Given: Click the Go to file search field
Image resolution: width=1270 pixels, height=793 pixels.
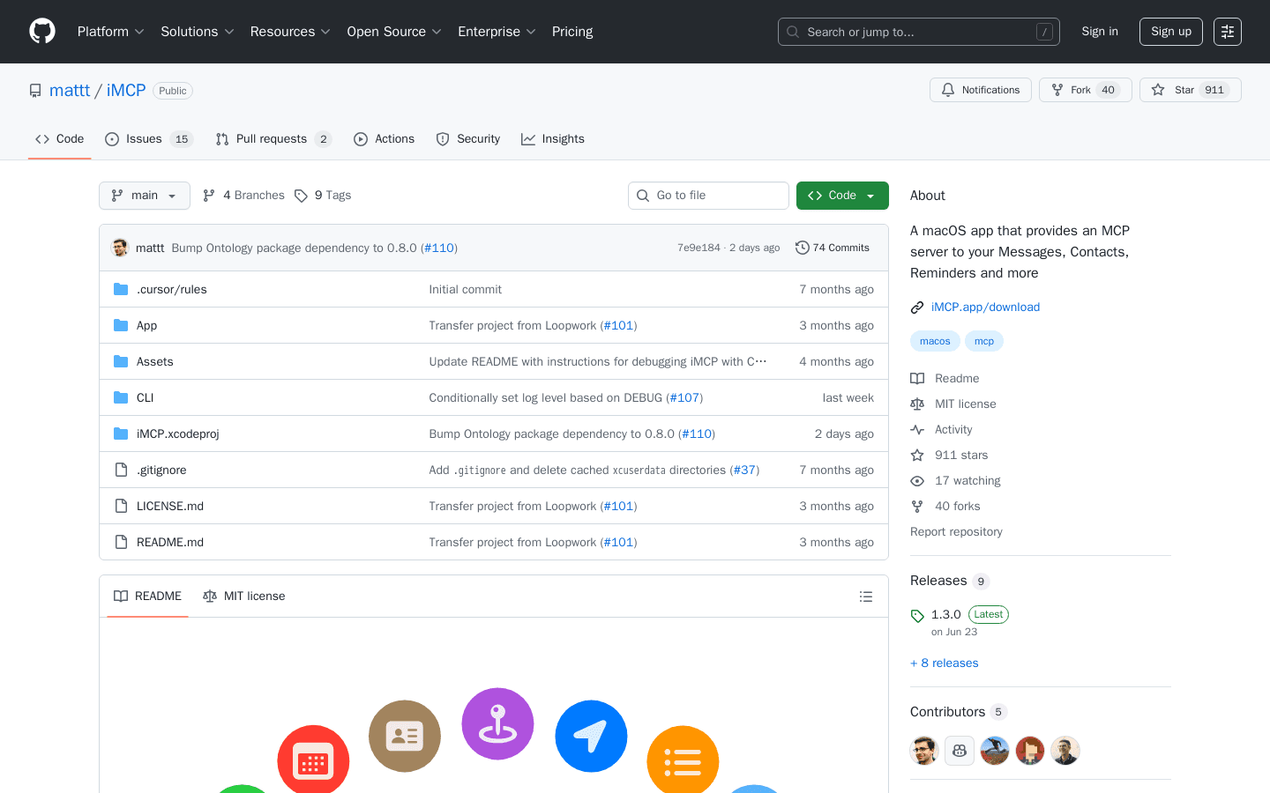Looking at the screenshot, I should point(708,195).
